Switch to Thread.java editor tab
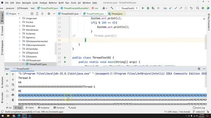Screen dimensions: 211x118 [x=117, y=14]
